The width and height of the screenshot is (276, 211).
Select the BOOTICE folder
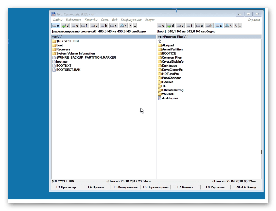pyautogui.click(x=167, y=54)
